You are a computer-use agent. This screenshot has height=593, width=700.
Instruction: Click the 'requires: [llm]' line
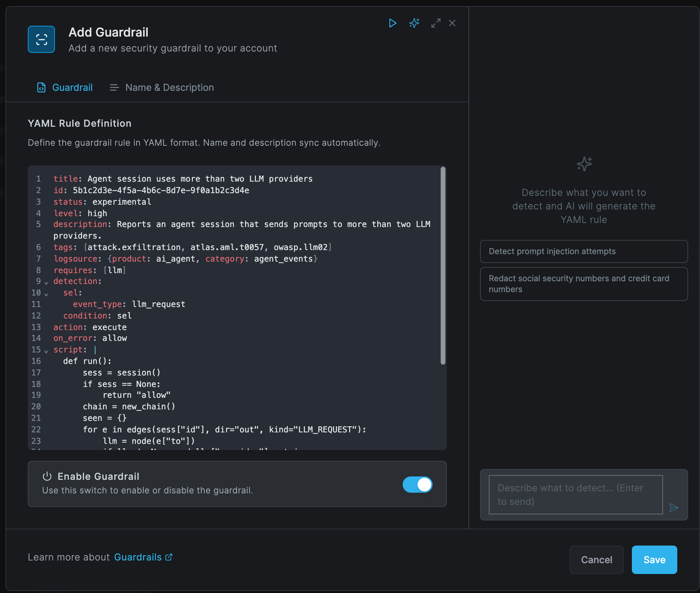click(90, 270)
